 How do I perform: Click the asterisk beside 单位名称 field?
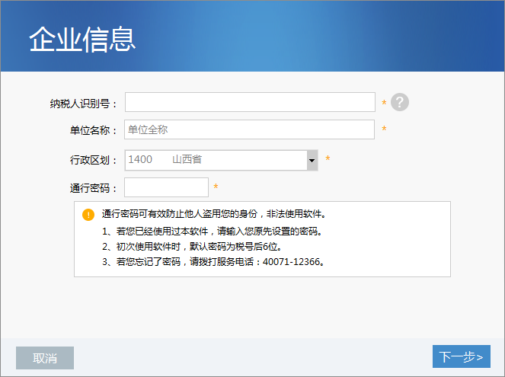(x=384, y=130)
